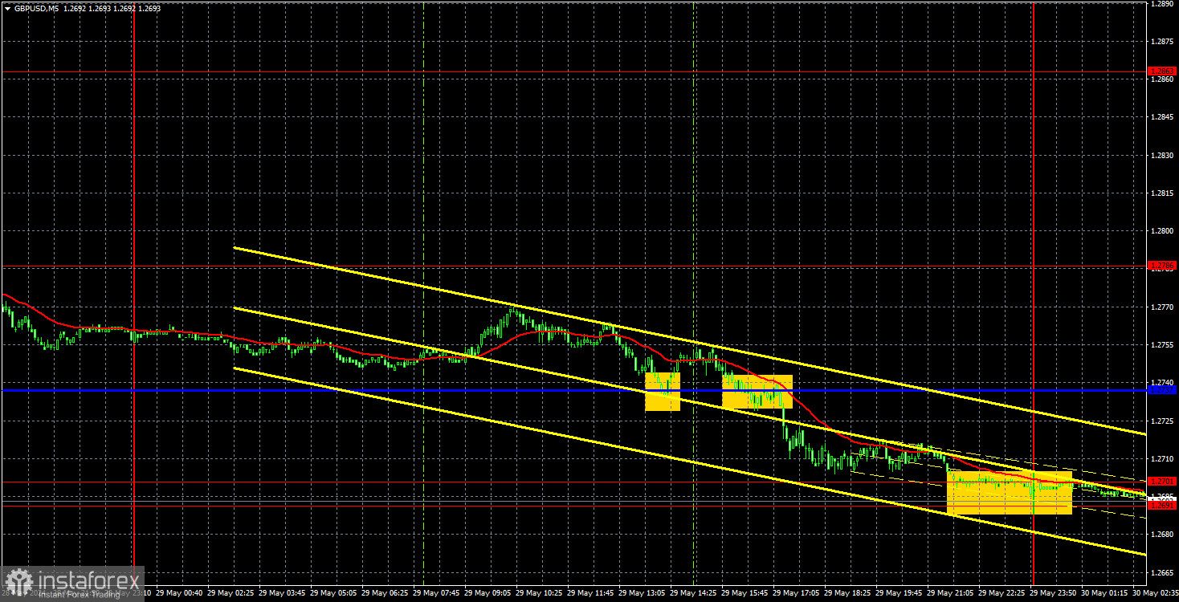Viewport: 1179px width, 602px height.
Task: Click the 1.2680 price scale value
Action: [x=1162, y=535]
